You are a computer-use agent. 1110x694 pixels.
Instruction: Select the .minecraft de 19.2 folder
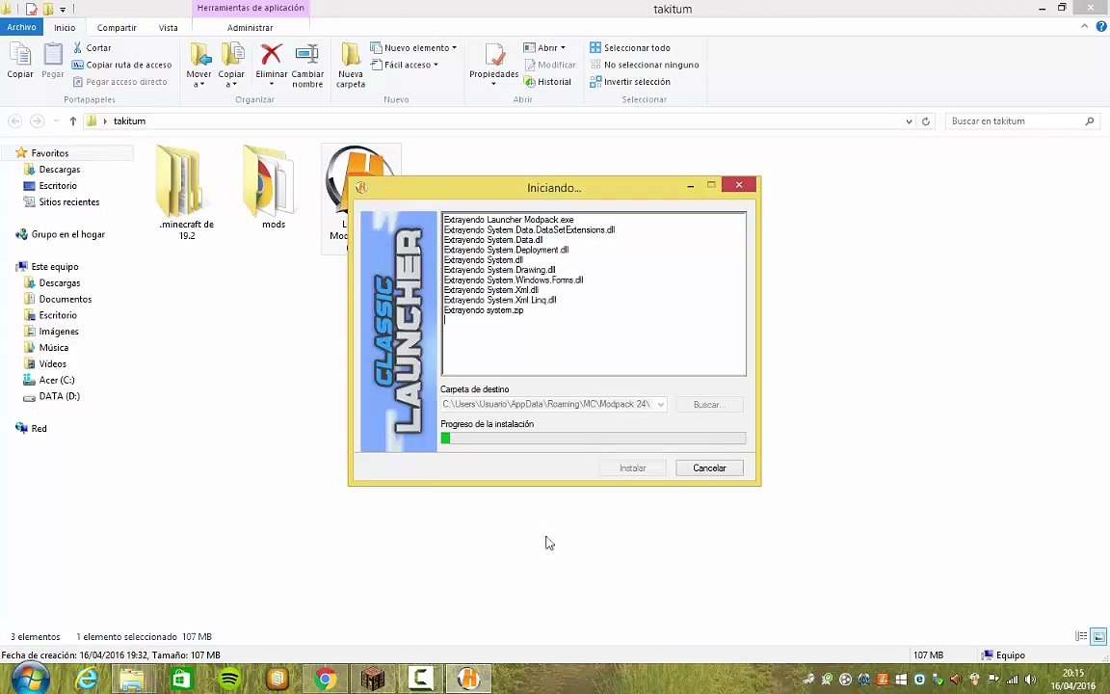click(x=186, y=192)
